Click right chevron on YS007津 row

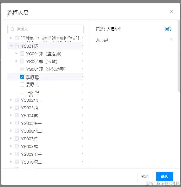click(x=82, y=138)
